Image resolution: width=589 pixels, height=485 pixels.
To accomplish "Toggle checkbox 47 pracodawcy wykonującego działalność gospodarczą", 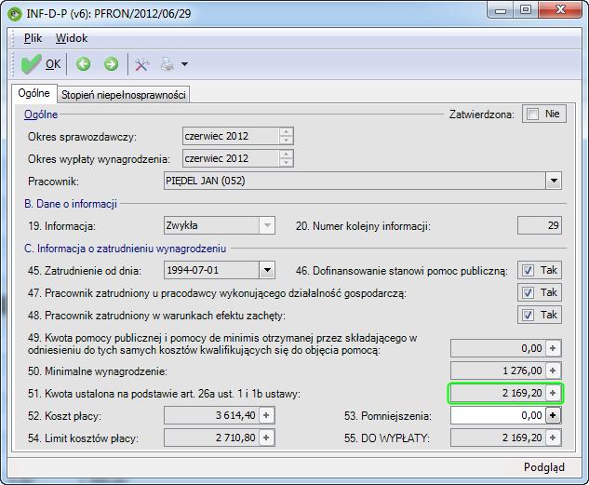I will 528,292.
